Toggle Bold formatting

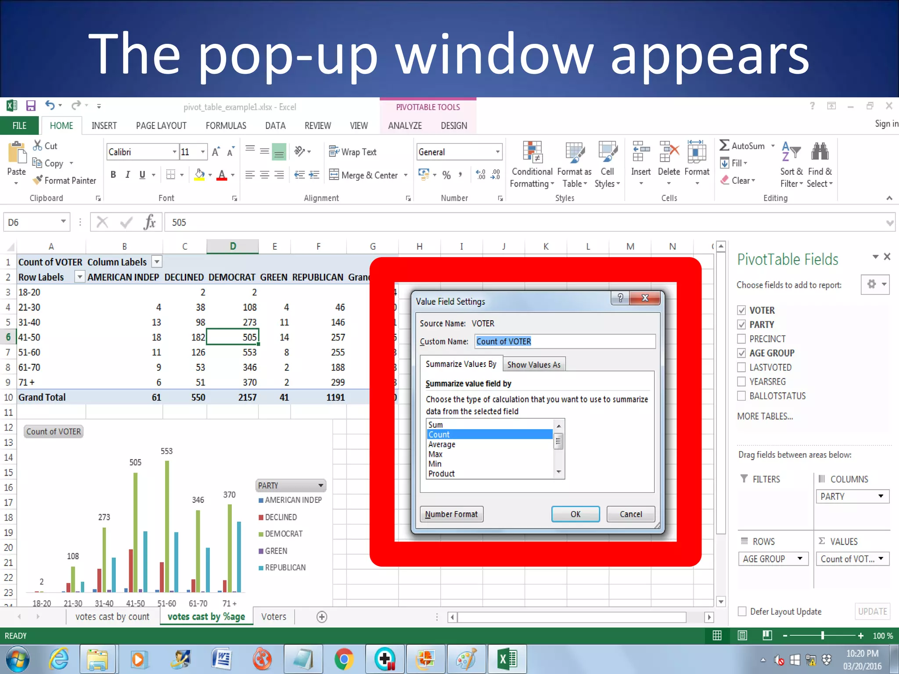pos(113,175)
